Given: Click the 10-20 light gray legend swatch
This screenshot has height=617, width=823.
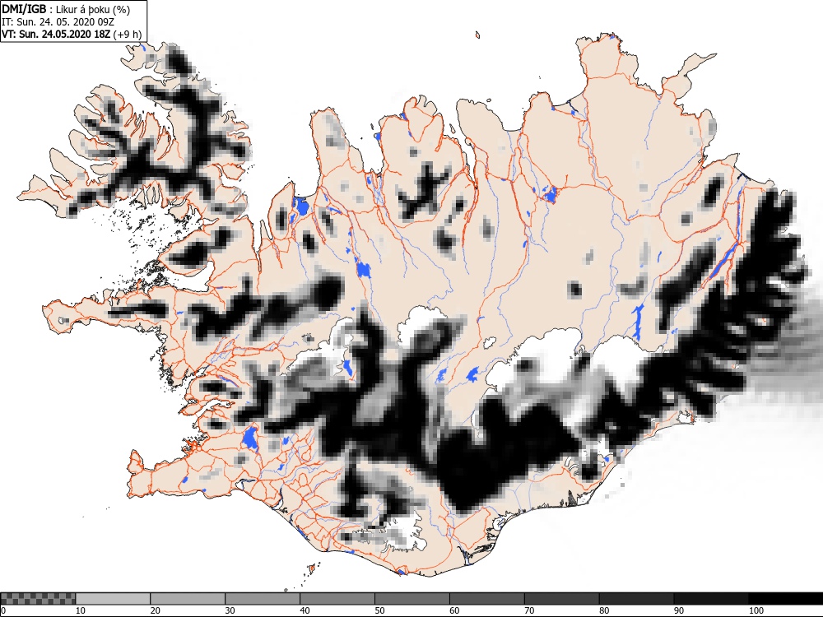Looking at the screenshot, I should click(x=113, y=599).
